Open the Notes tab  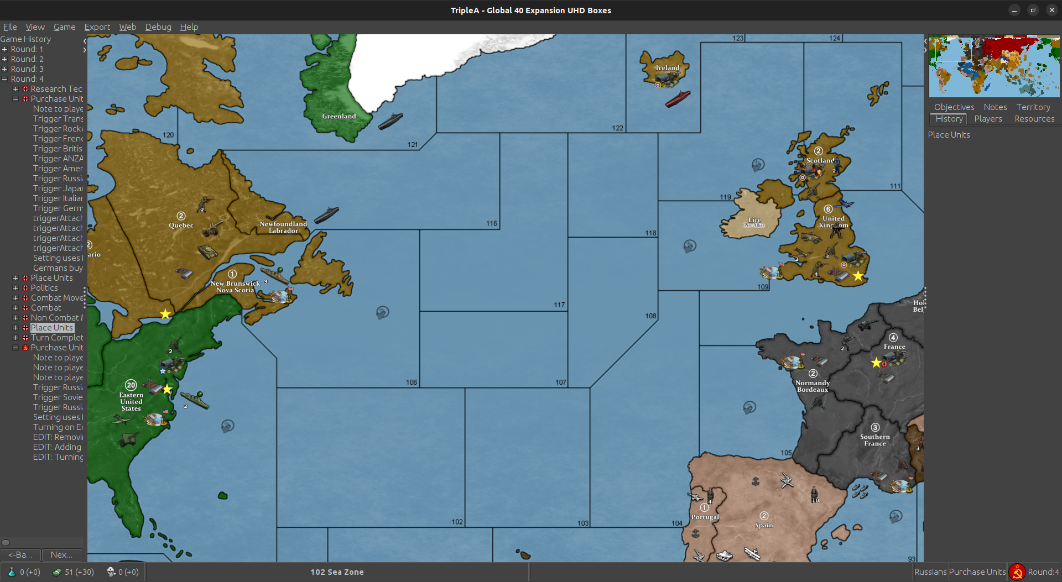point(995,107)
